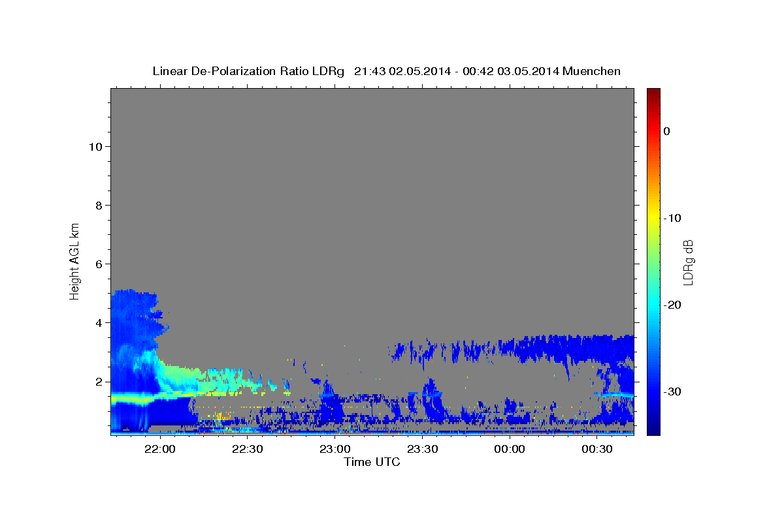784x522 pixels.
Task: Click the "23:30" time tick label
Action: point(422,450)
